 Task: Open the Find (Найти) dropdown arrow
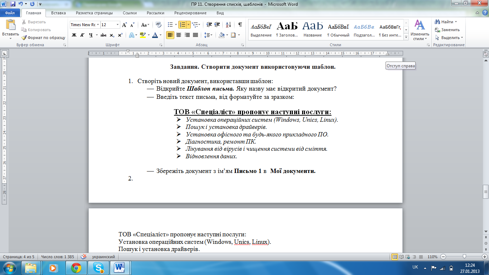(457, 22)
